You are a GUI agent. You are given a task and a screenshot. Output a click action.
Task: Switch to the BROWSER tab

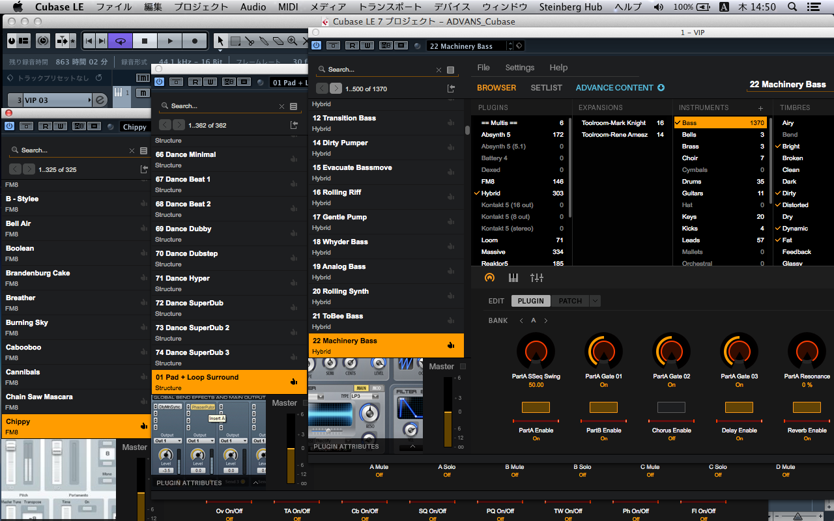tap(496, 88)
